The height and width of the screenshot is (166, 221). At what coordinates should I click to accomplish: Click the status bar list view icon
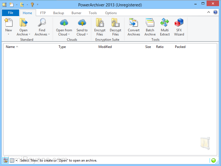(12, 160)
